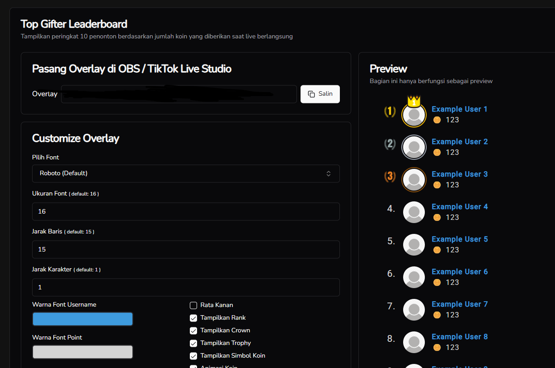The height and width of the screenshot is (368, 555).
Task: Click the gold crown icon above first avatar
Action: pos(414,101)
